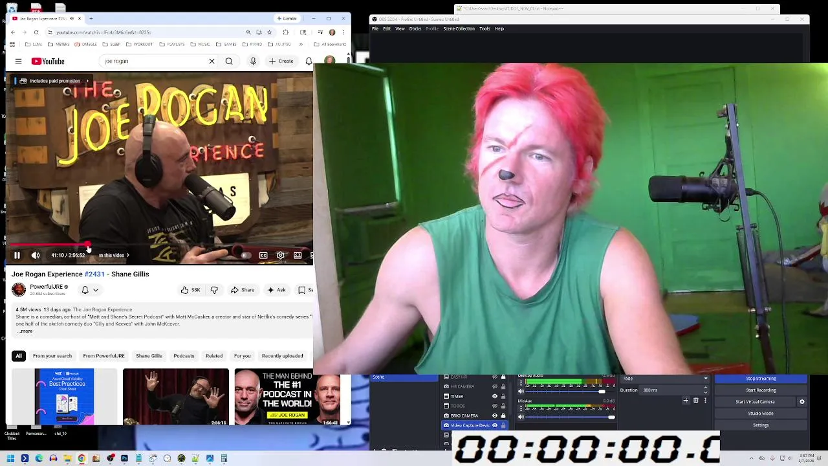Expand the channel notification bell dropdown
The height and width of the screenshot is (466, 828).
pos(90,290)
